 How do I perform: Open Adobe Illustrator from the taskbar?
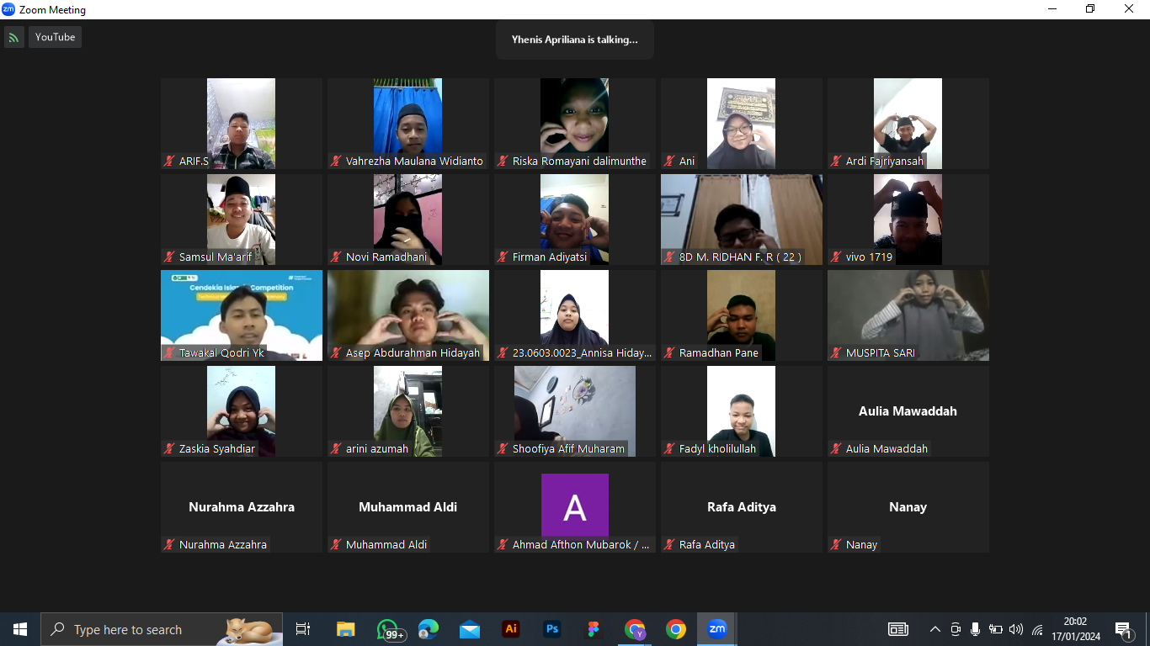click(510, 629)
